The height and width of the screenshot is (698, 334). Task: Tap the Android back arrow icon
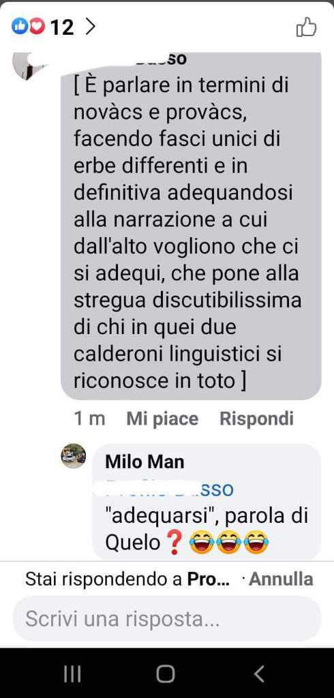tap(260, 674)
